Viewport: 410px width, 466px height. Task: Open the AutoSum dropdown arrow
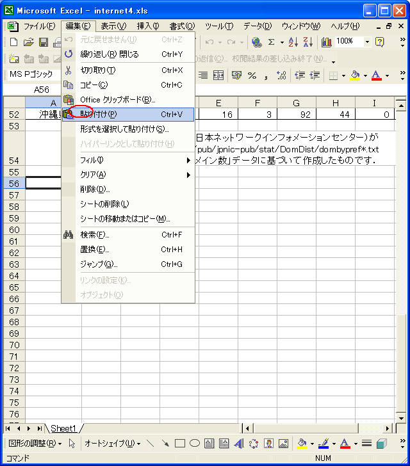point(282,42)
